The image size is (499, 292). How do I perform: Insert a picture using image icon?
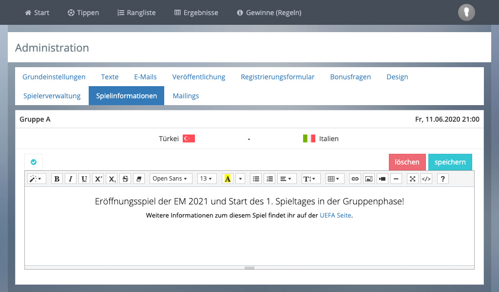(369, 179)
